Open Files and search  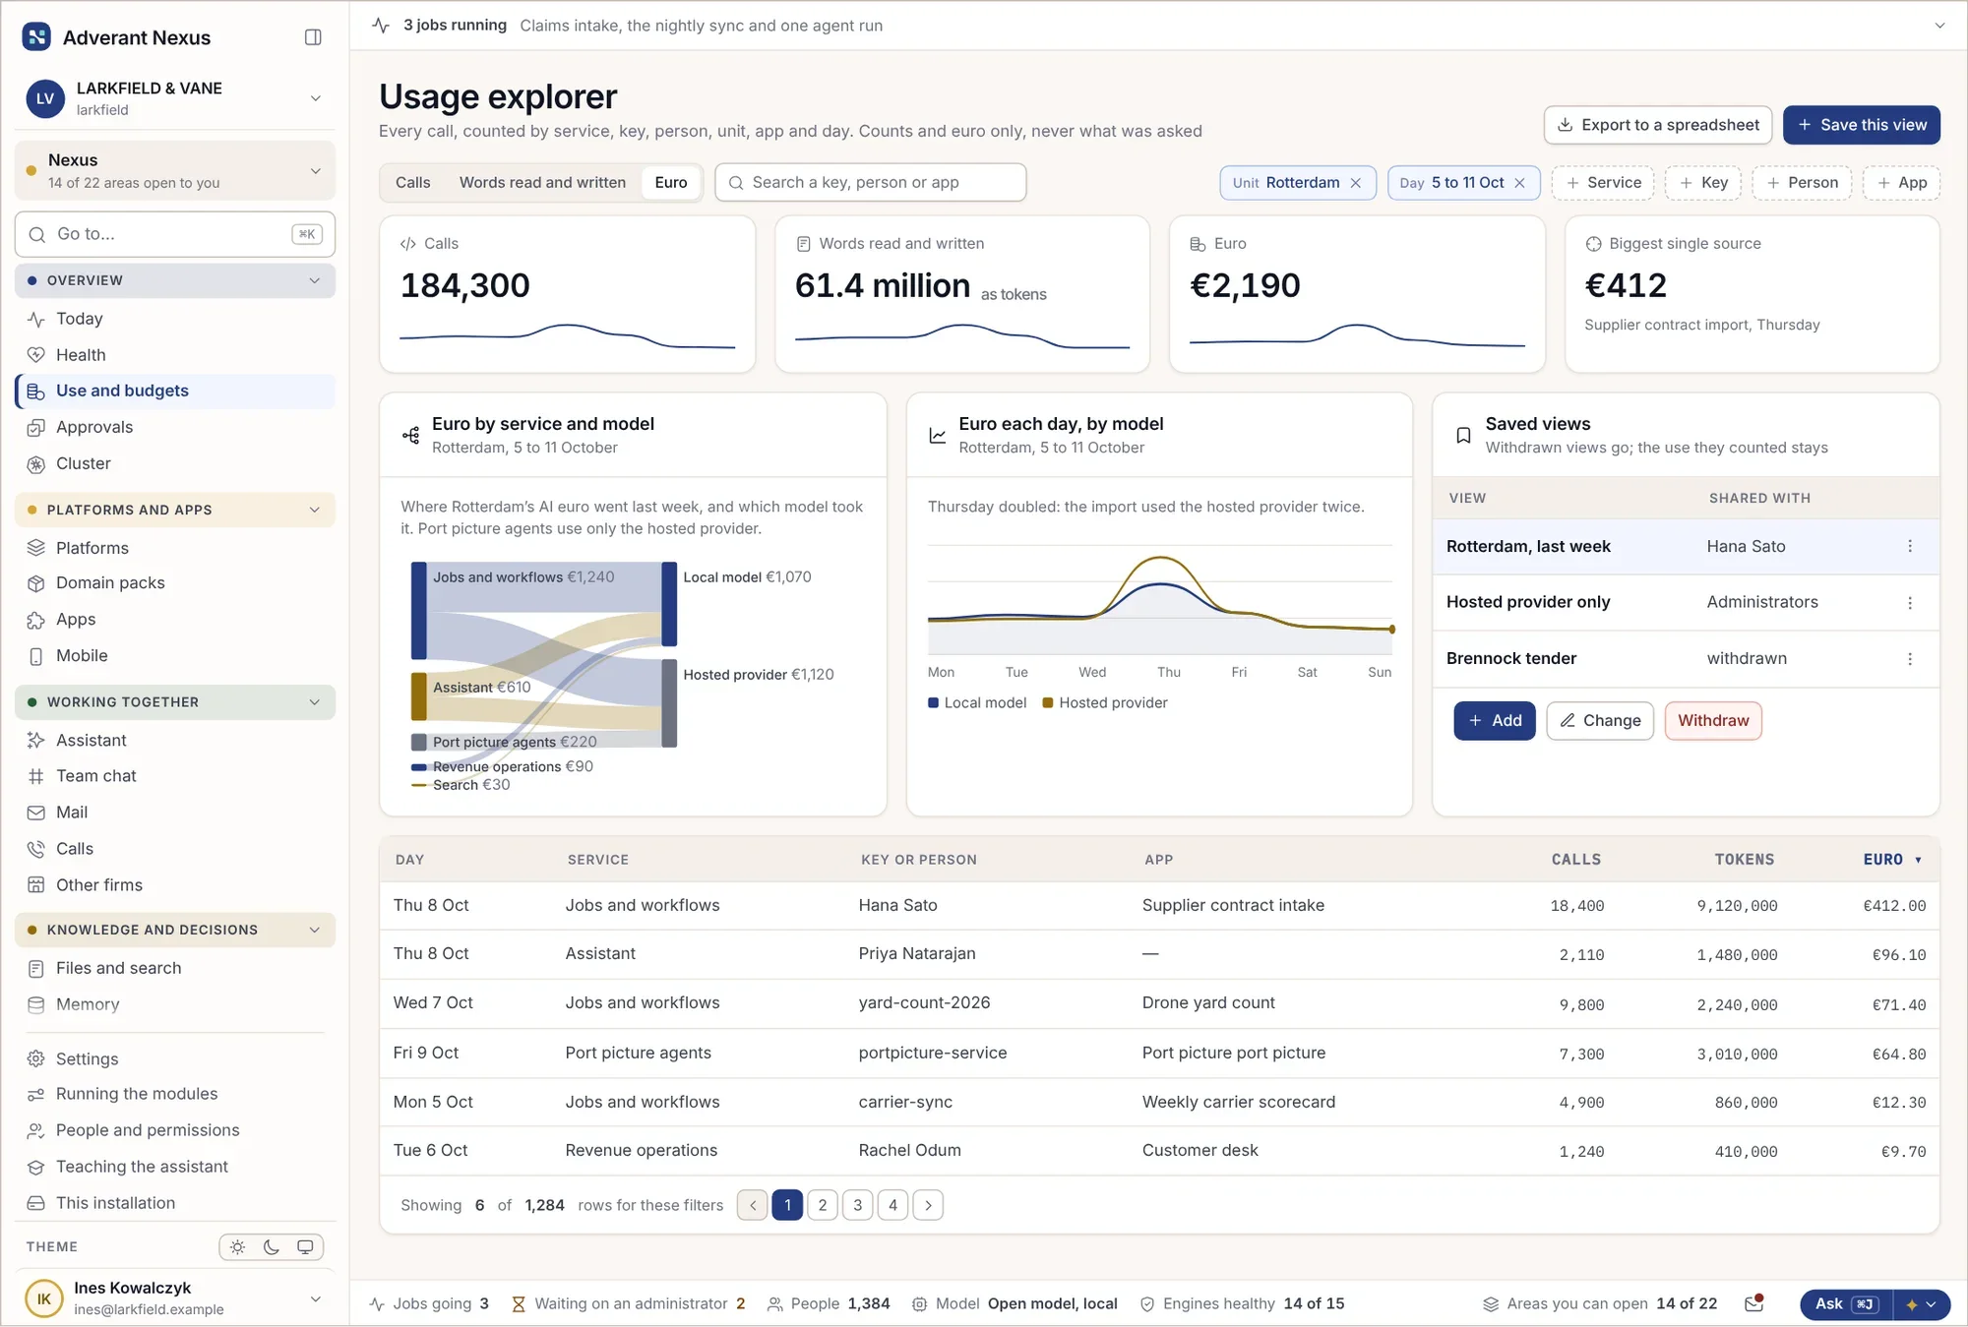tap(175, 968)
